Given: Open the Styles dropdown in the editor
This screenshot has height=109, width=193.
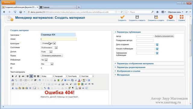Looking at the screenshot, I should coord(48,76).
